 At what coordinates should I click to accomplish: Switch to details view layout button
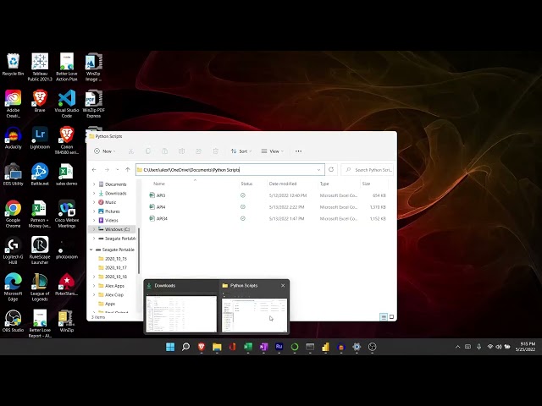point(384,317)
